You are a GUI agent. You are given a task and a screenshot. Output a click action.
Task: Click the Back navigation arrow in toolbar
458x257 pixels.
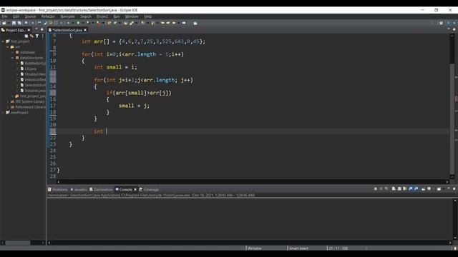174,23
